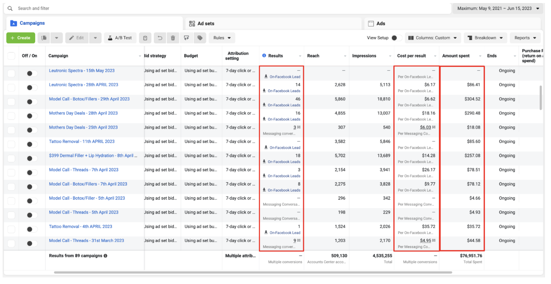Click info icon next to Results from 89 campaigns
Viewport: 551px width, 284px height.
pos(106,256)
